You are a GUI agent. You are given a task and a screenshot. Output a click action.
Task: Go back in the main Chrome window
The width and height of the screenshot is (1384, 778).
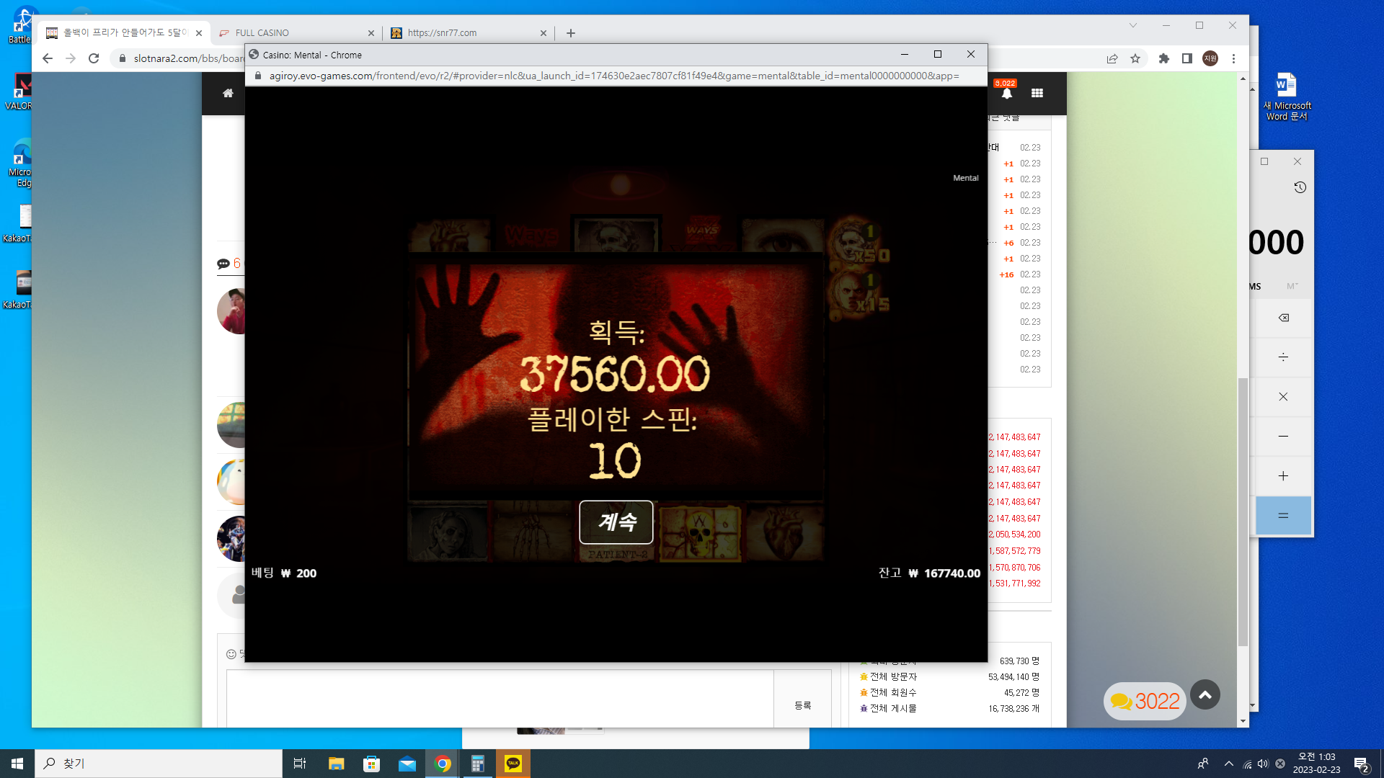click(x=48, y=58)
